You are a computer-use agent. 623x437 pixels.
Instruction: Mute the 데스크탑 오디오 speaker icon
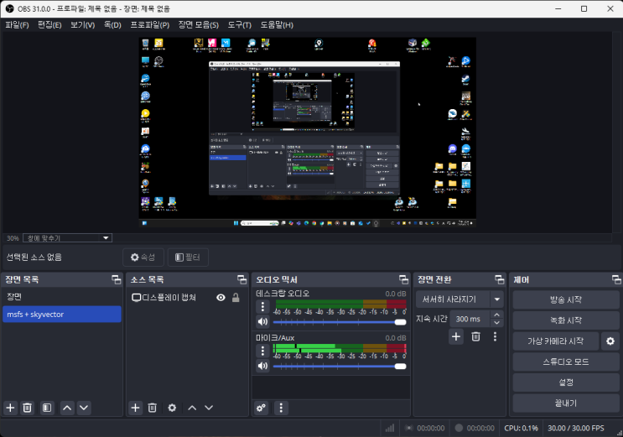(x=262, y=321)
